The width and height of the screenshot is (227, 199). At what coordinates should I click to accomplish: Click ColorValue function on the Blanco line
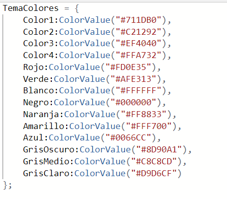pyautogui.click(x=85, y=91)
